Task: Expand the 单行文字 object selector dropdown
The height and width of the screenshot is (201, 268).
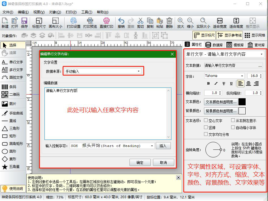Action: 225,54
